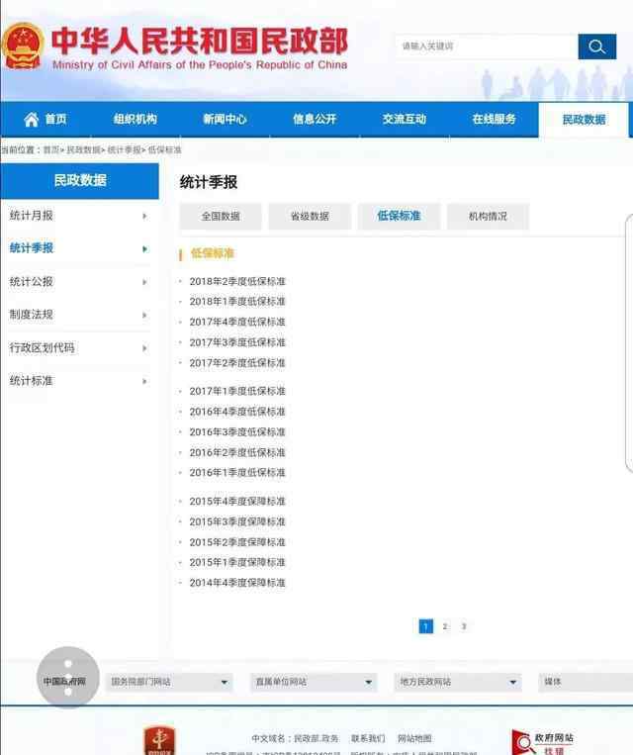The height and width of the screenshot is (755, 633).
Task: Select 制度法规 in the sidebar
Action: tap(32, 315)
